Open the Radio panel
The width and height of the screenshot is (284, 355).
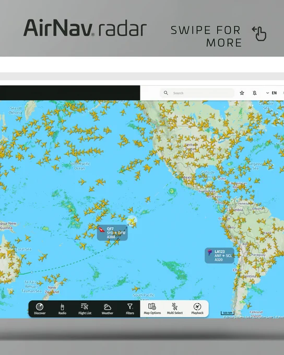point(62,309)
